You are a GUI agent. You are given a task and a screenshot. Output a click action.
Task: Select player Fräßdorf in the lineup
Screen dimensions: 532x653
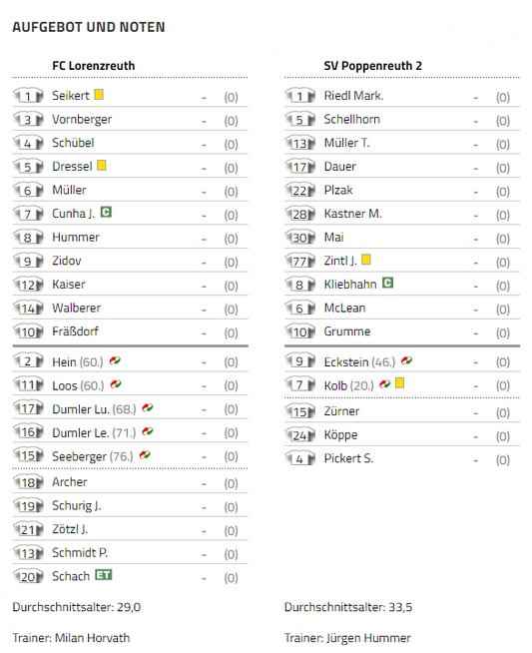click(x=75, y=331)
